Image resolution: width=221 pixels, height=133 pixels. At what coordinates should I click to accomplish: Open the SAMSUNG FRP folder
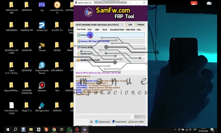[x=27, y=27]
